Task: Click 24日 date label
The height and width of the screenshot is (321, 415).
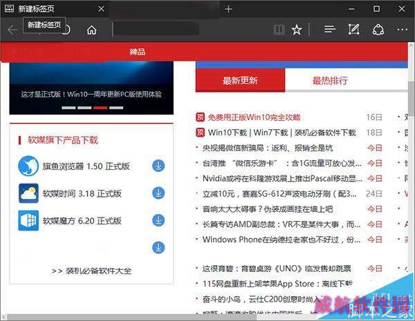Action: [374, 194]
